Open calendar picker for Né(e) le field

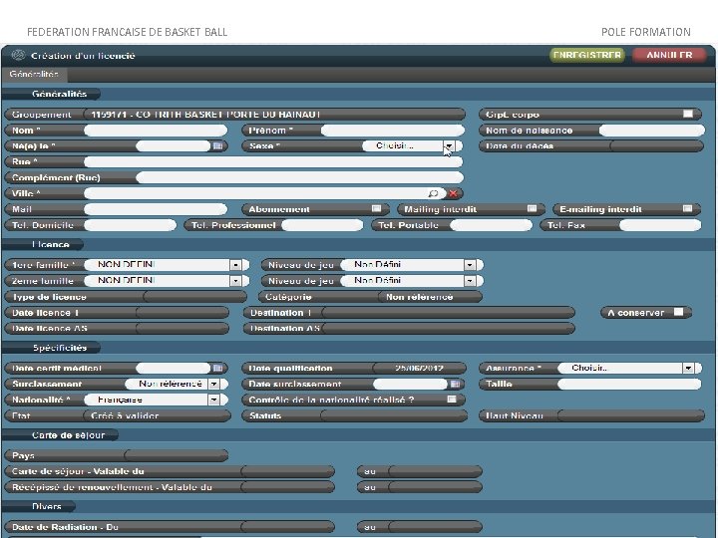[218, 145]
